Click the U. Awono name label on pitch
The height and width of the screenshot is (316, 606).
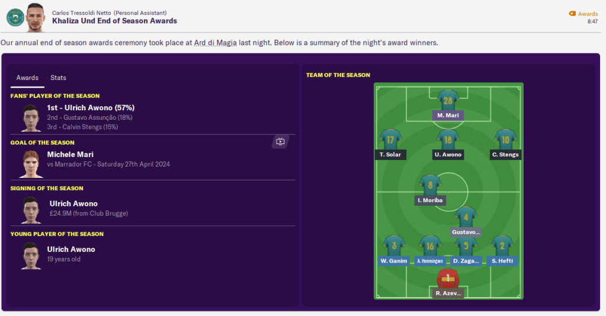448,155
